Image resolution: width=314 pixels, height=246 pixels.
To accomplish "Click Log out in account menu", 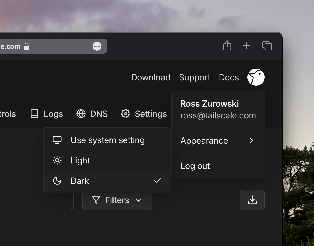I will [x=195, y=166].
